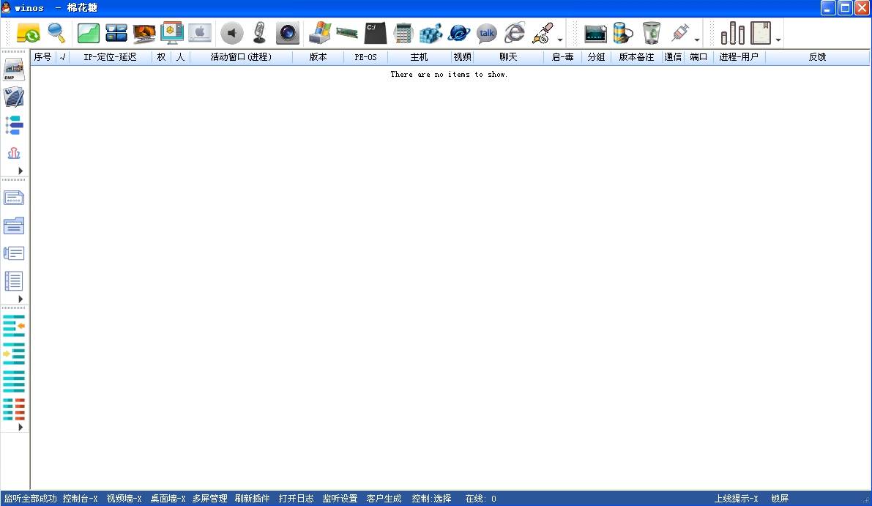Click the microphone toolbar icon

click(x=259, y=34)
